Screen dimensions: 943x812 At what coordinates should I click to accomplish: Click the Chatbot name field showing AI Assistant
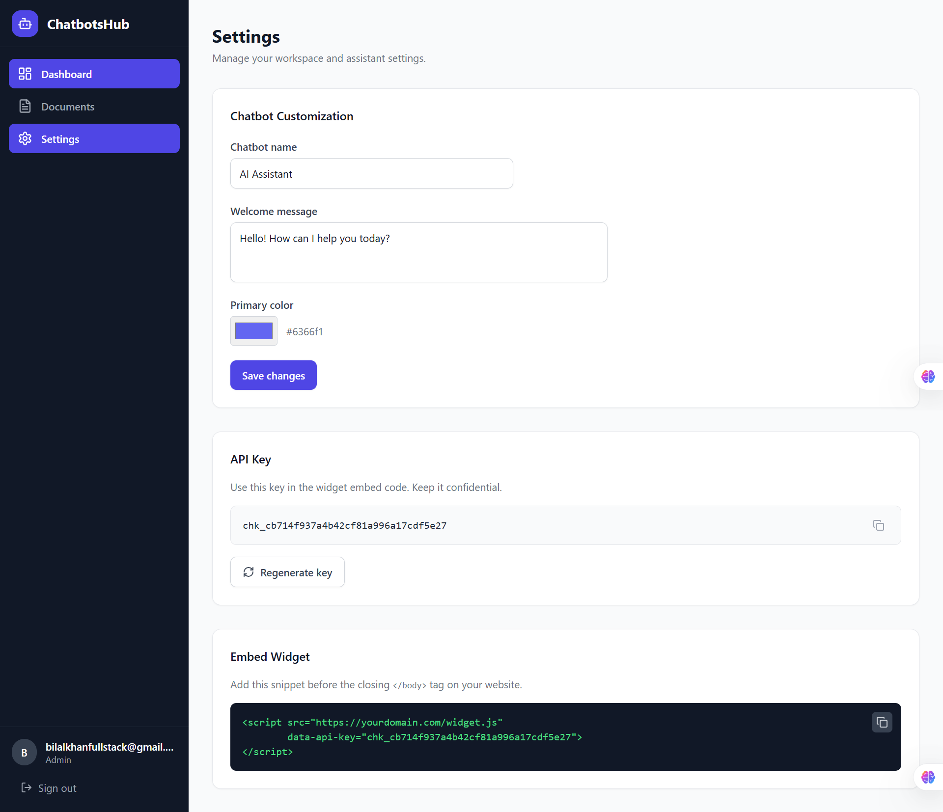tap(371, 173)
